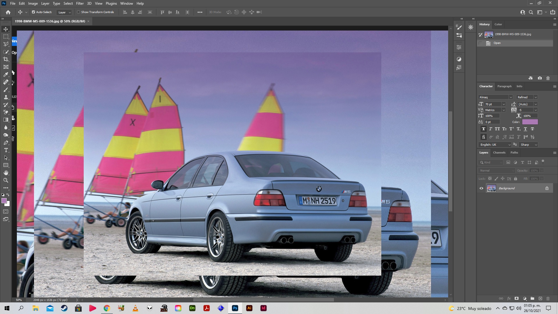Select the Brush tool

[x=6, y=90]
